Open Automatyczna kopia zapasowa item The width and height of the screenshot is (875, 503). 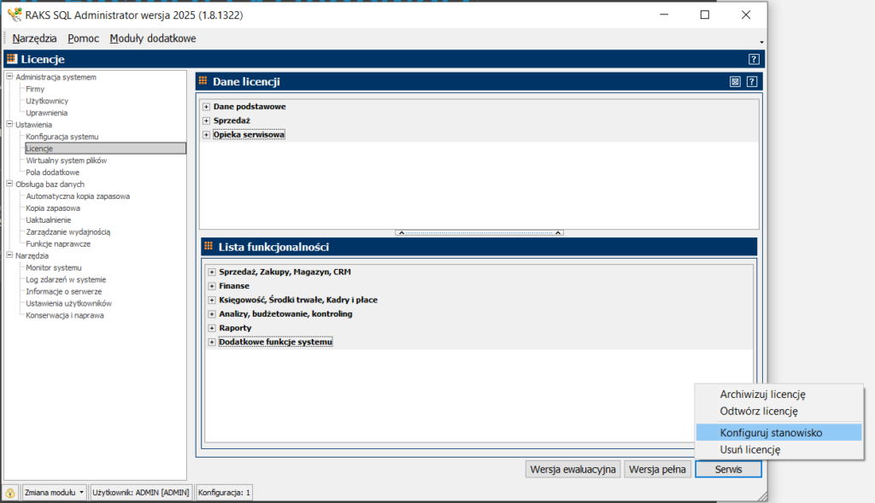click(x=78, y=196)
